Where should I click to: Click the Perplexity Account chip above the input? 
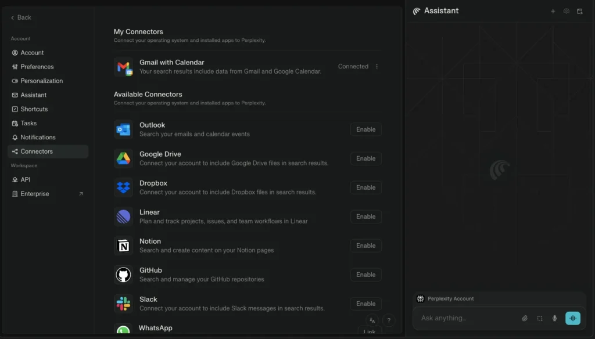tap(446, 299)
